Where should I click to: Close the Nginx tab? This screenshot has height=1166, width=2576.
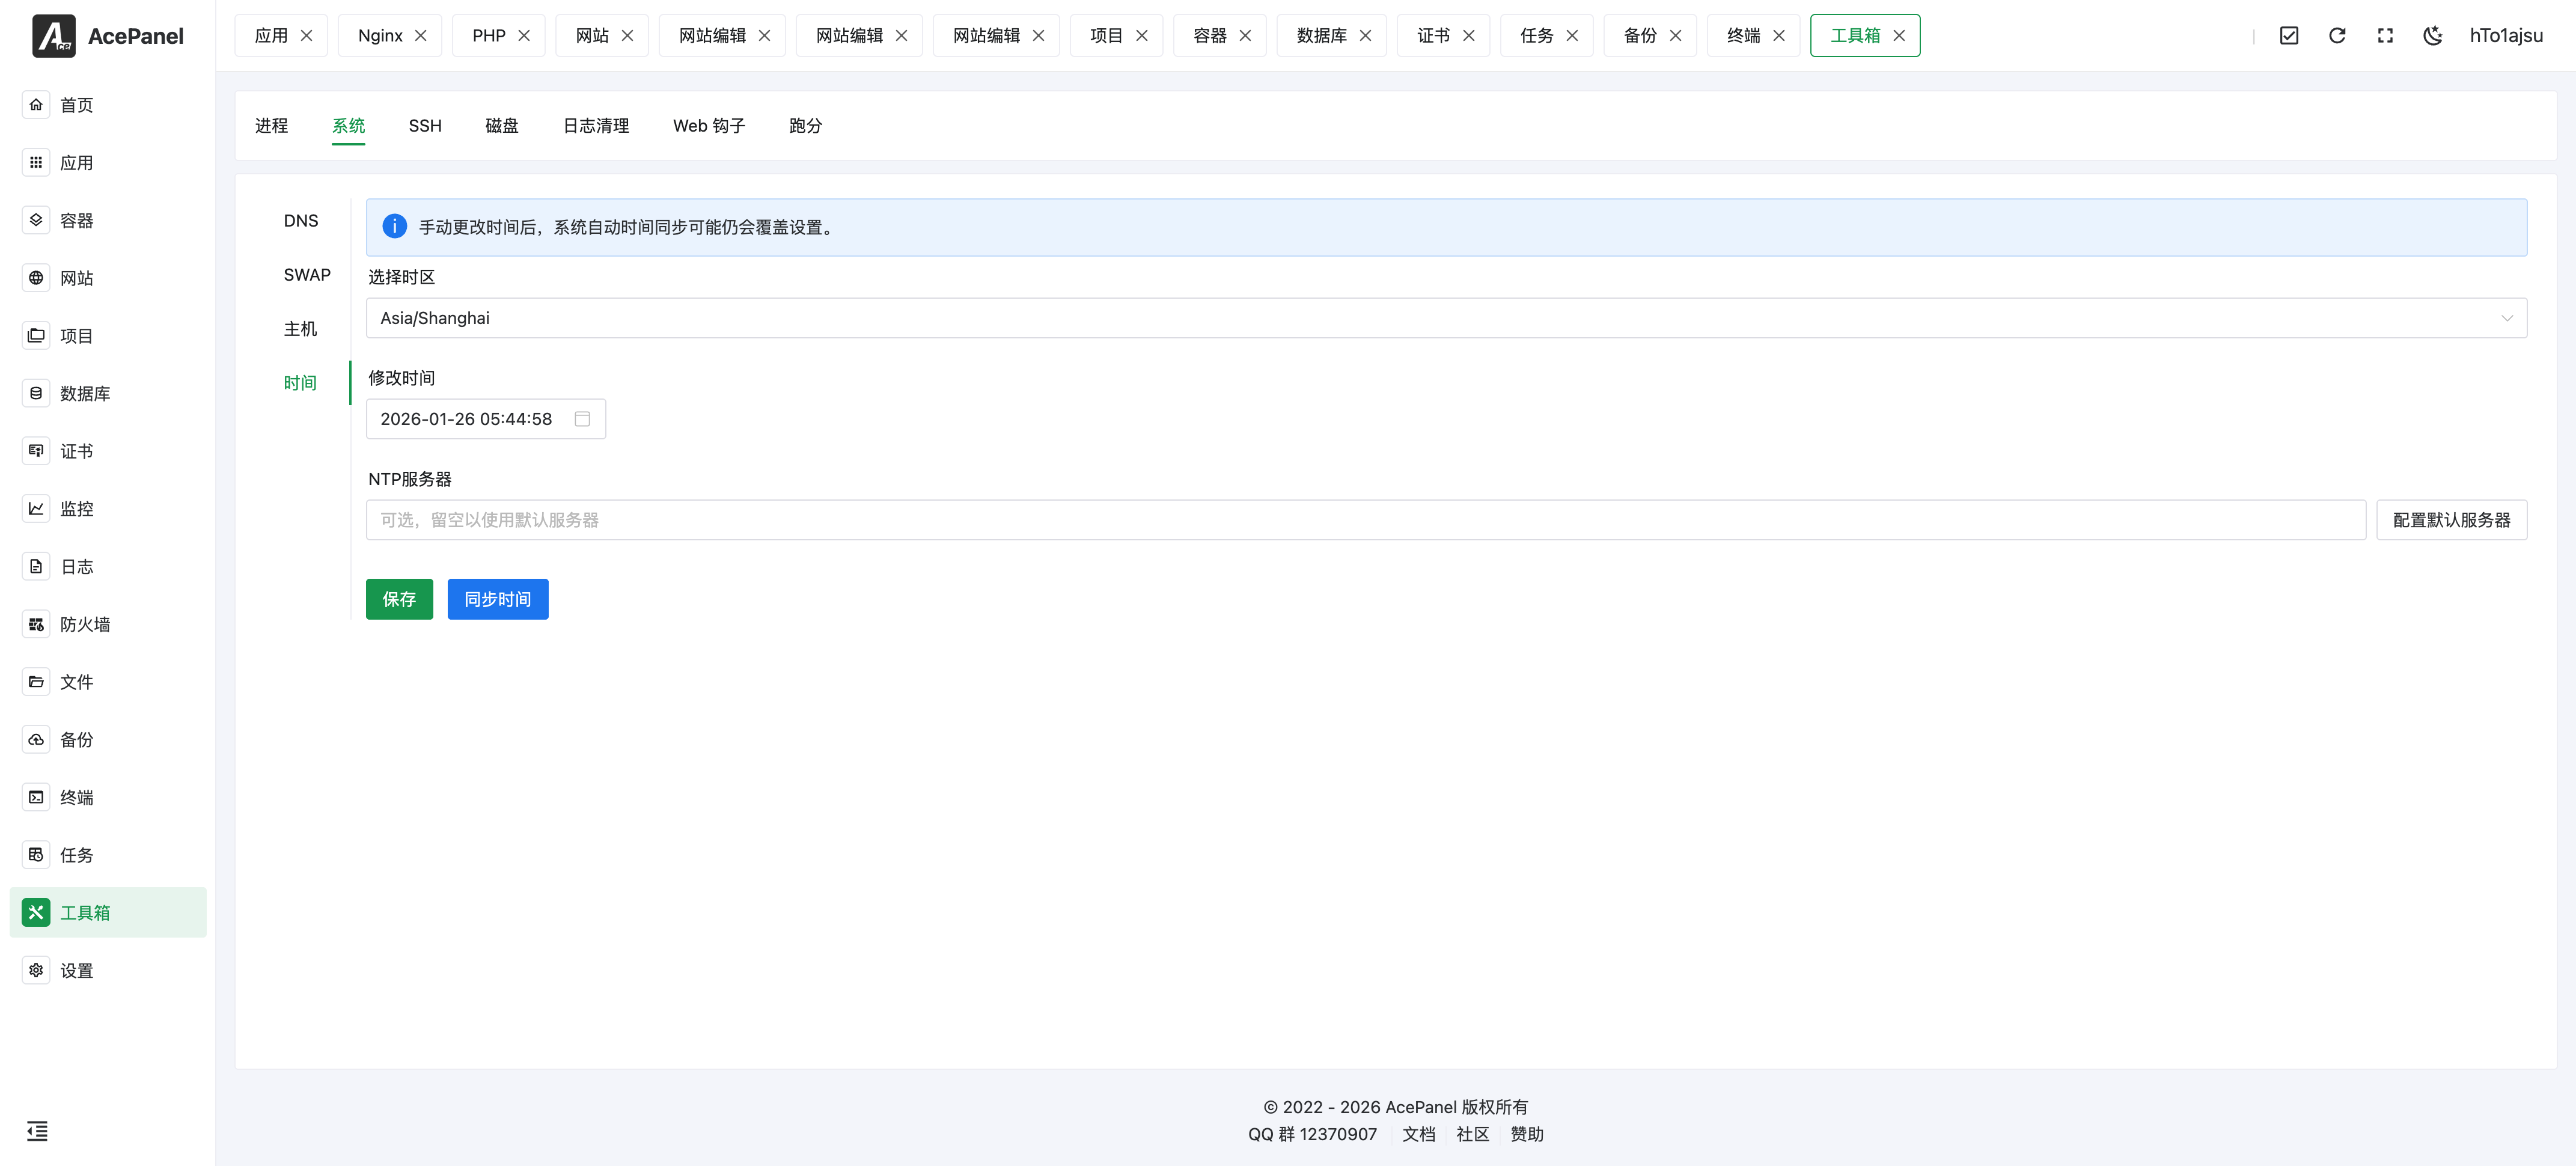[421, 36]
